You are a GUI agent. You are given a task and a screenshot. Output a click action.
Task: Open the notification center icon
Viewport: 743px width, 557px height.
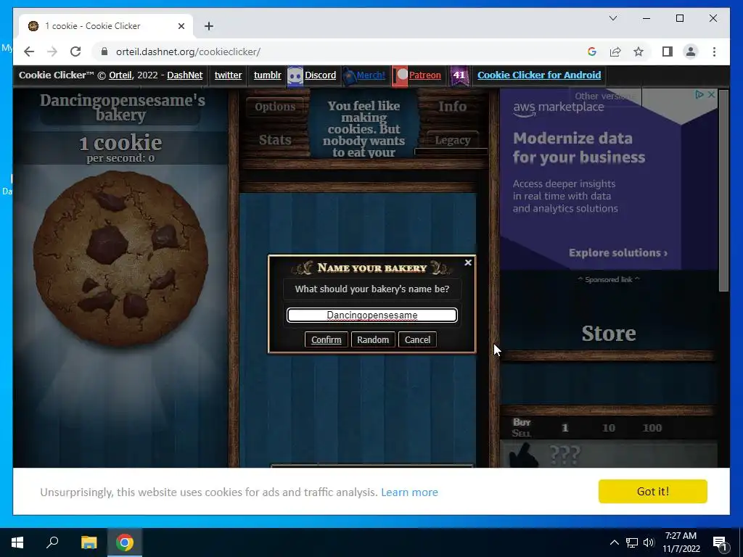[x=720, y=542]
